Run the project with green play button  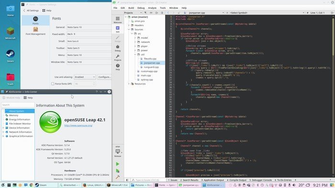pos(118,164)
